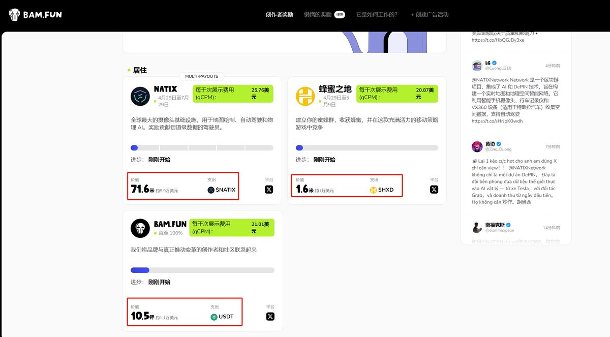Click the NATIX description starting 全球最大的摄像头基础设施
The height and width of the screenshot is (337, 610).
pyautogui.click(x=202, y=124)
